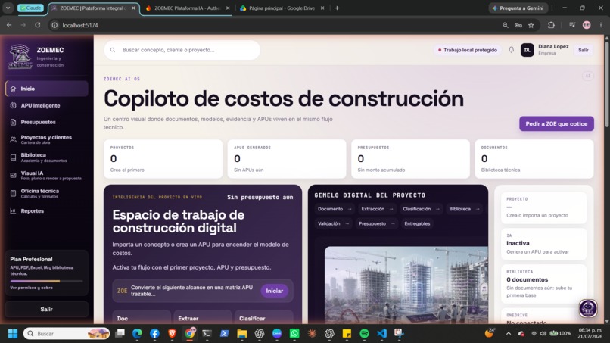The width and height of the screenshot is (610, 343).
Task: Open Visual IA section
Action: pyautogui.click(x=47, y=175)
